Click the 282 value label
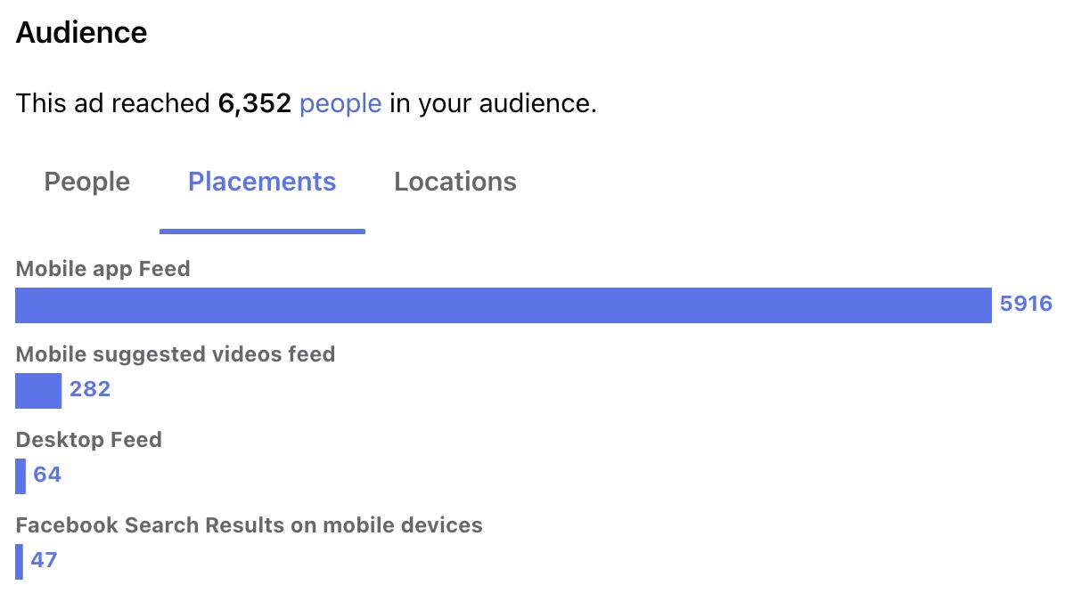 point(90,390)
